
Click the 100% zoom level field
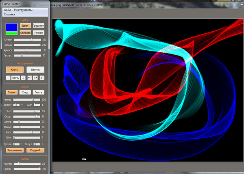(15, 77)
